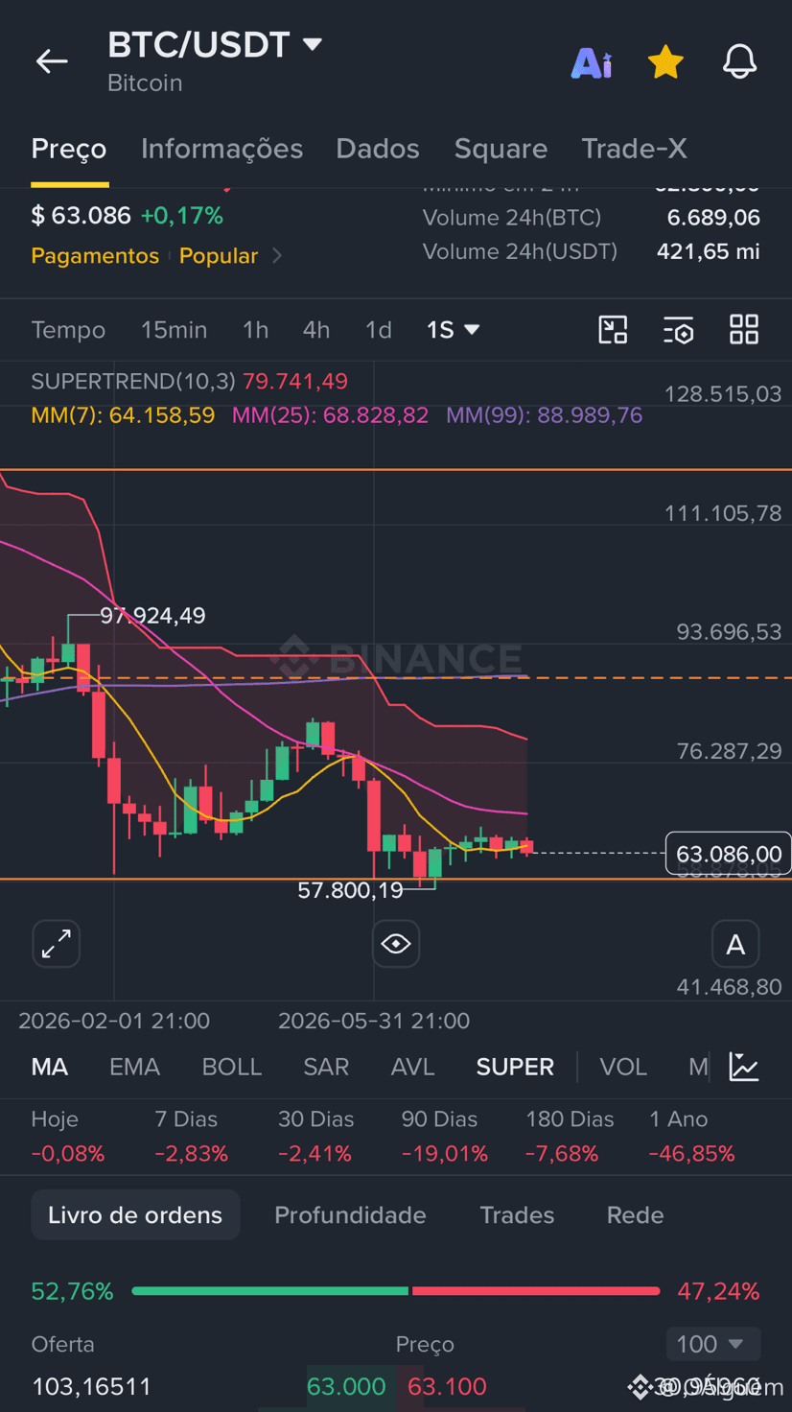Open the Rede tab
Image resolution: width=792 pixels, height=1412 pixels.
[x=635, y=1215]
